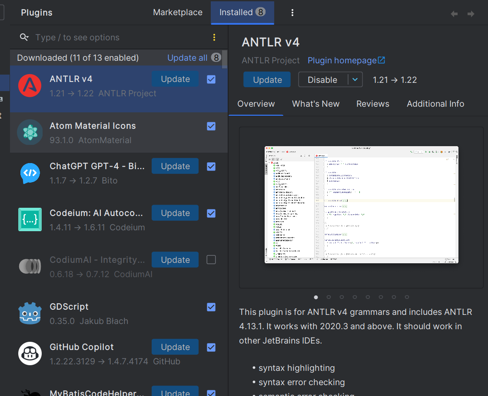Screen dimensions: 488x396
Task: Open the Overview tab
Action: [x=256, y=104]
